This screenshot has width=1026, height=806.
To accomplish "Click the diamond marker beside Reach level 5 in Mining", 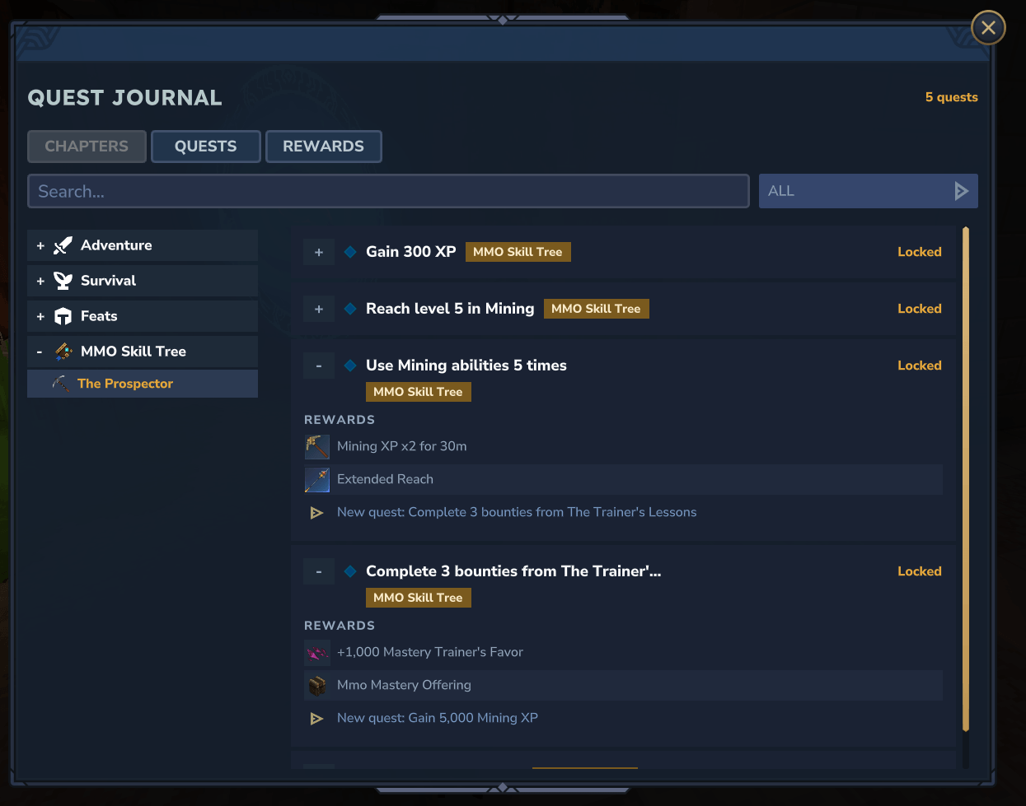I will 350,309.
